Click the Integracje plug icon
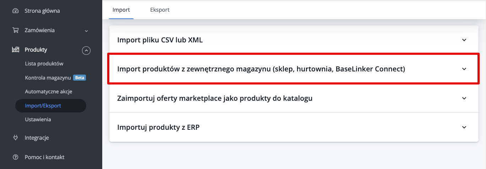This screenshot has height=169, width=486. point(15,138)
